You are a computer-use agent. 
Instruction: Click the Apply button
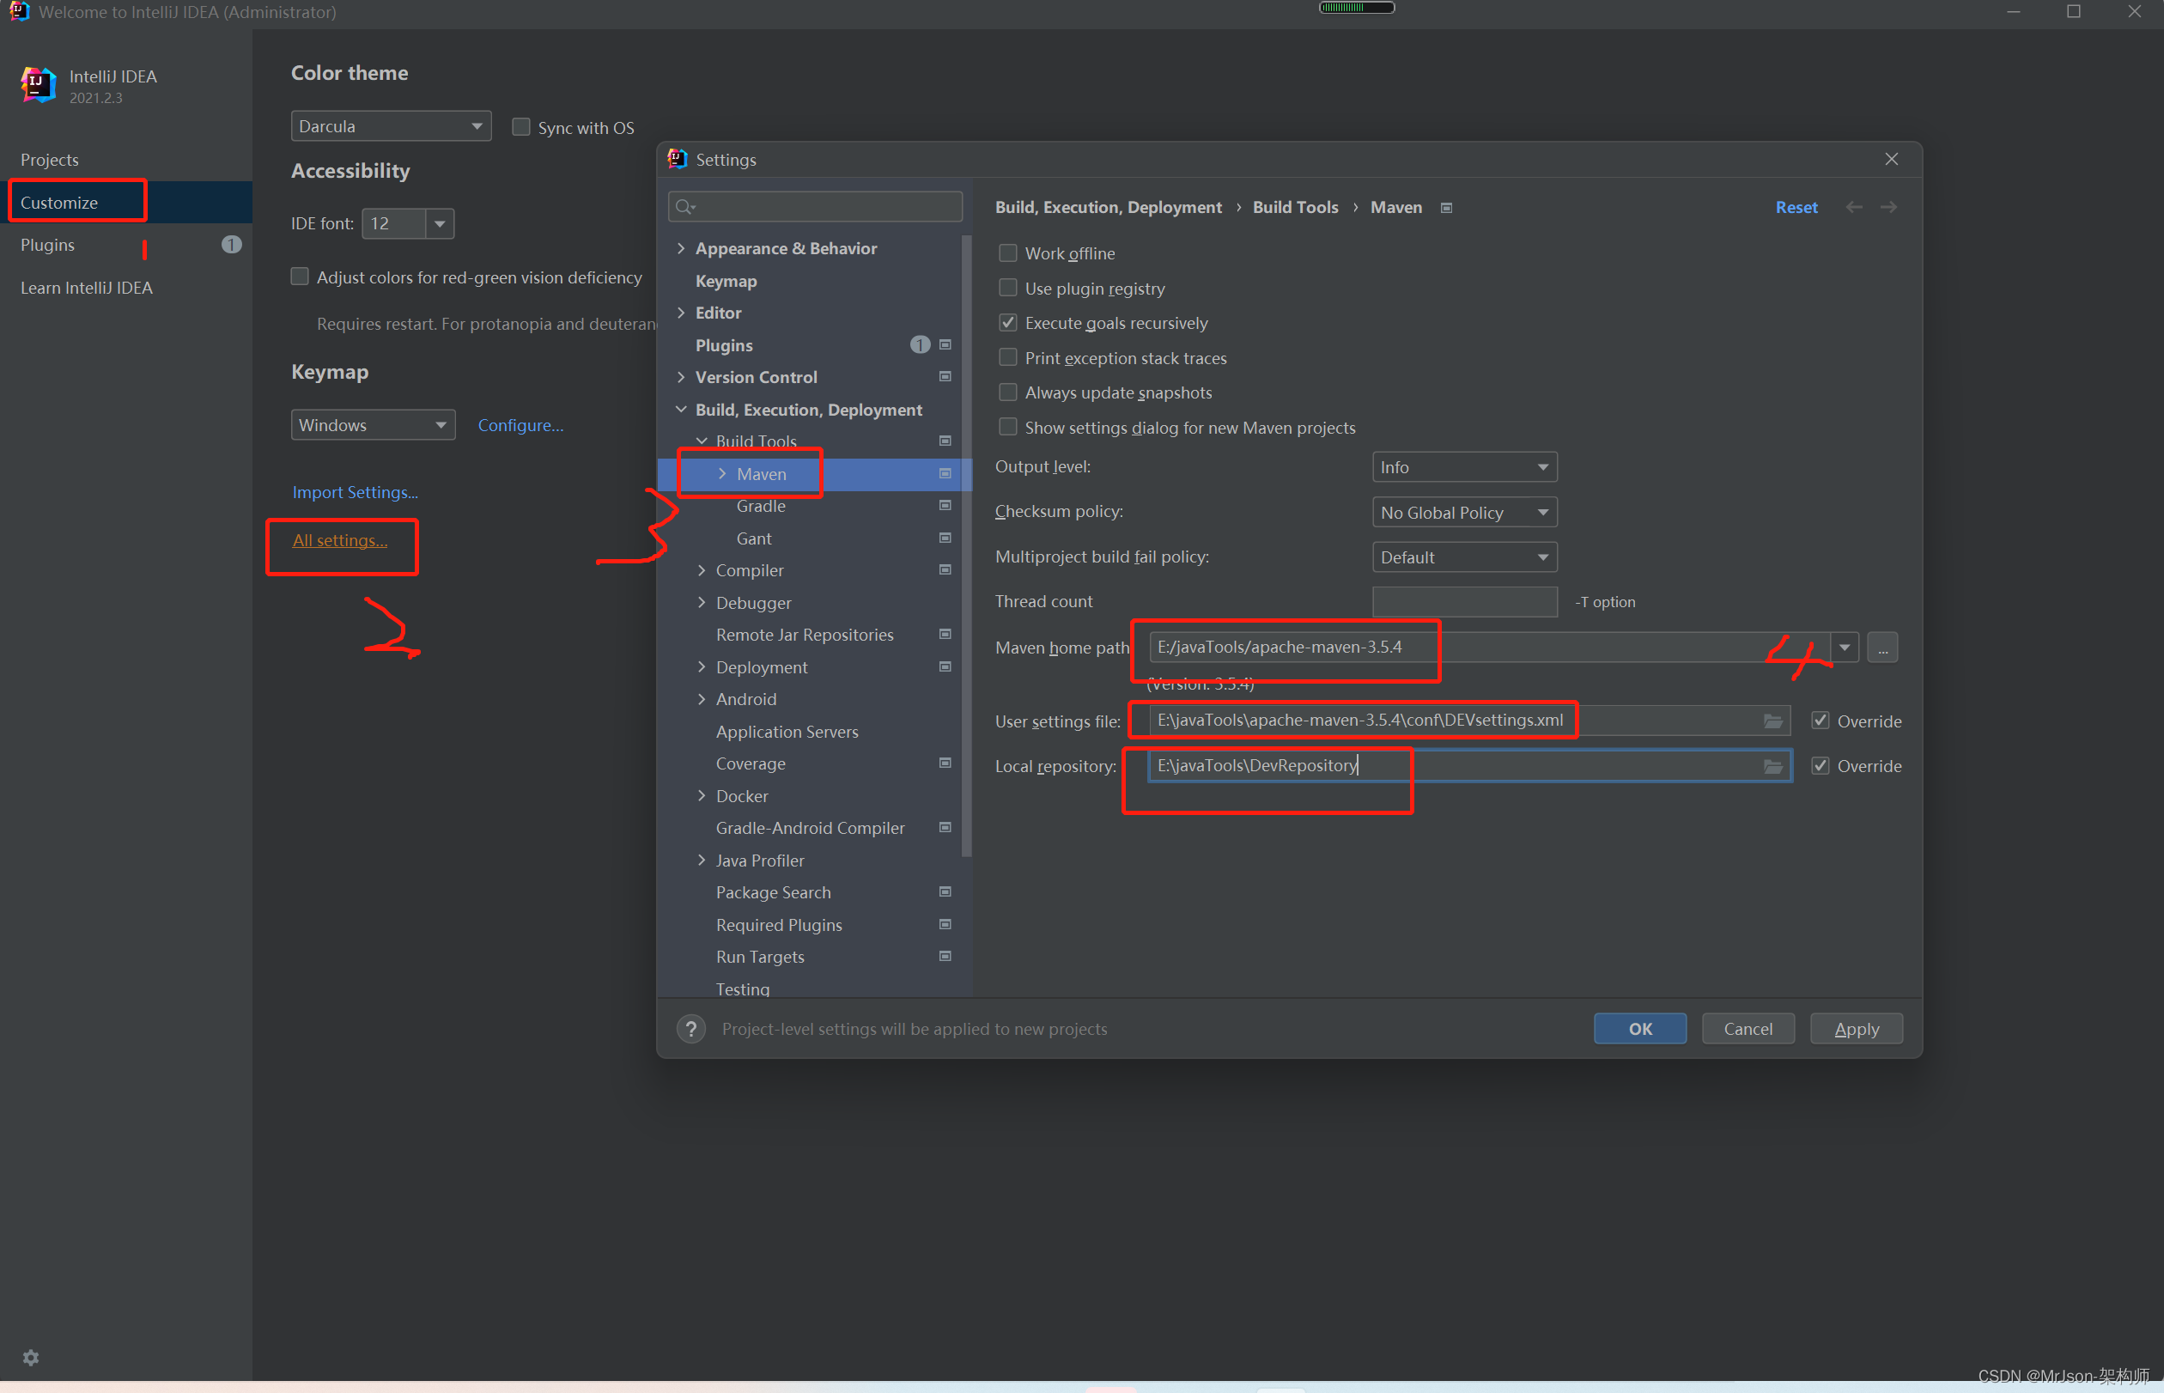pos(1856,1029)
